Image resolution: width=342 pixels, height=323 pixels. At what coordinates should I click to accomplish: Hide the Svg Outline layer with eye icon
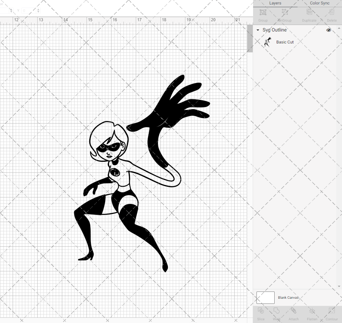(x=328, y=30)
